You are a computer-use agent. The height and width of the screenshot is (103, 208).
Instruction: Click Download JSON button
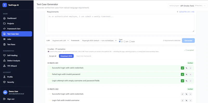[66, 56]
